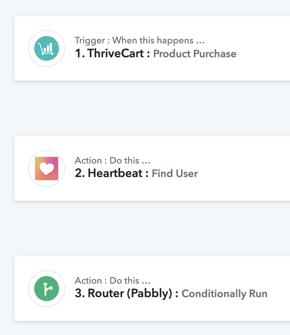Click the "Find User" action text
Viewport: 290px width, 335px height.
point(175,173)
